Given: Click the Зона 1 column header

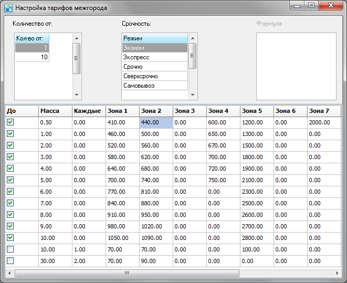Looking at the screenshot, I should click(x=123, y=111).
